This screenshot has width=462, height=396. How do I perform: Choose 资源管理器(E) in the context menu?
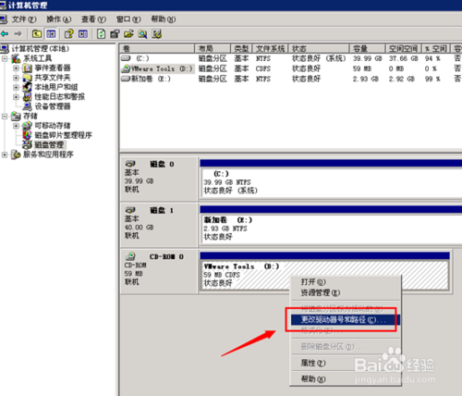(x=345, y=292)
